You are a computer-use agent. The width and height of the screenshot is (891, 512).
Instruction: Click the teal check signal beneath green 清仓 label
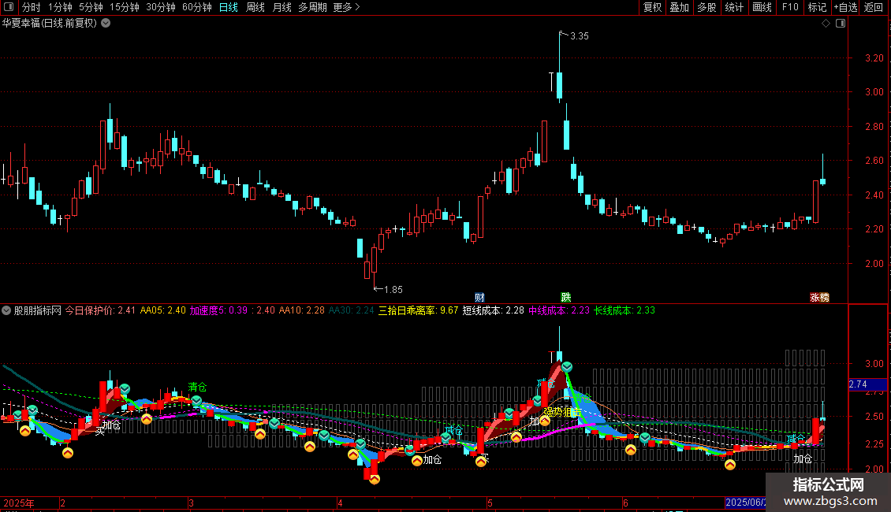click(196, 401)
